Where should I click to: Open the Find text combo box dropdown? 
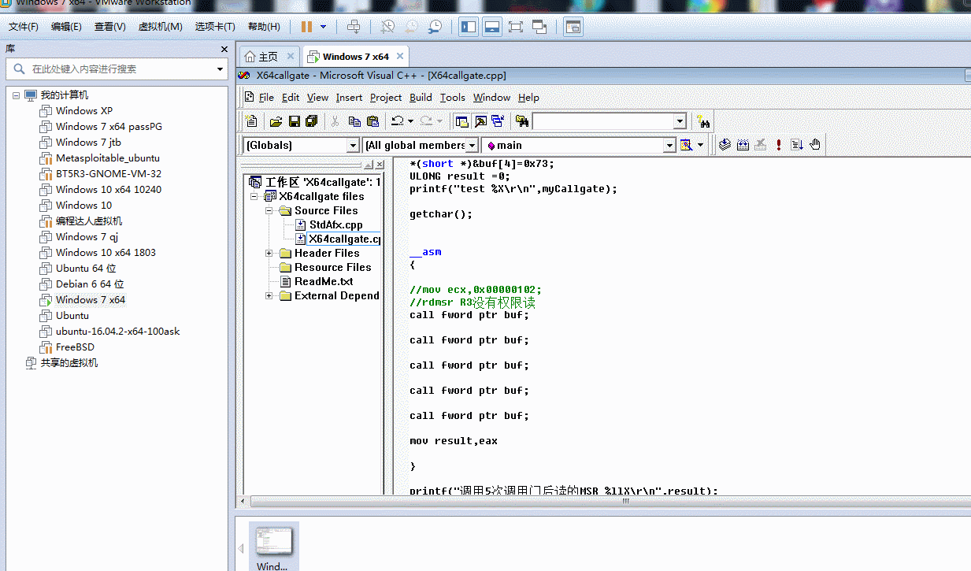coord(680,121)
